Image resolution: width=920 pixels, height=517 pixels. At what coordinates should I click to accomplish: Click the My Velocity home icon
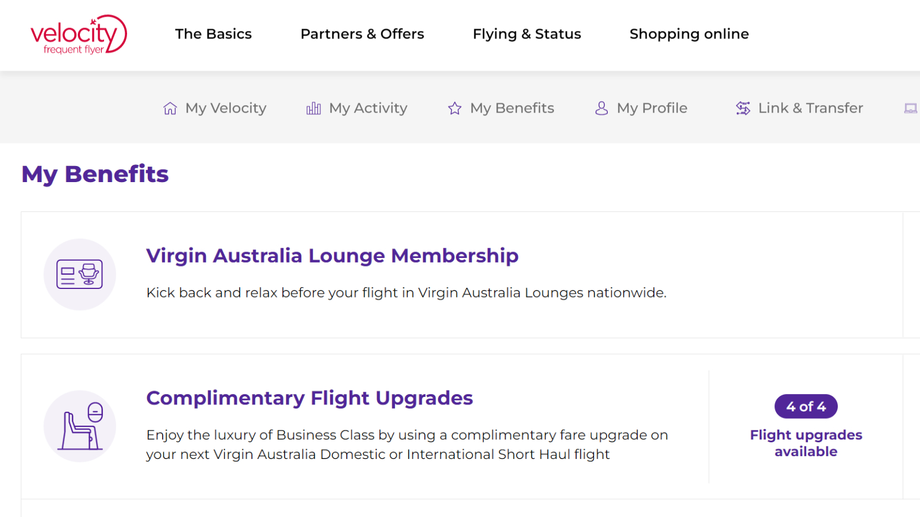[170, 109]
